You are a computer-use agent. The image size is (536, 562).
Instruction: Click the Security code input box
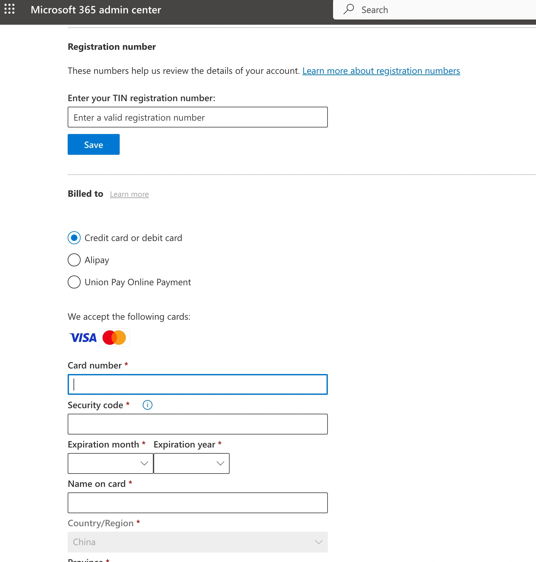click(x=197, y=424)
